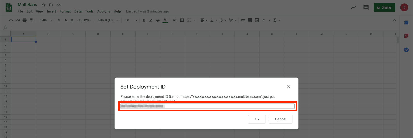This screenshot has width=413, height=138.
Task: Click the insert comment icon
Action: click(250, 20)
